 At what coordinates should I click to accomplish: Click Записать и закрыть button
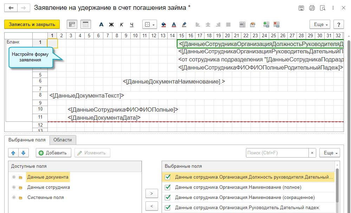tap(32, 25)
